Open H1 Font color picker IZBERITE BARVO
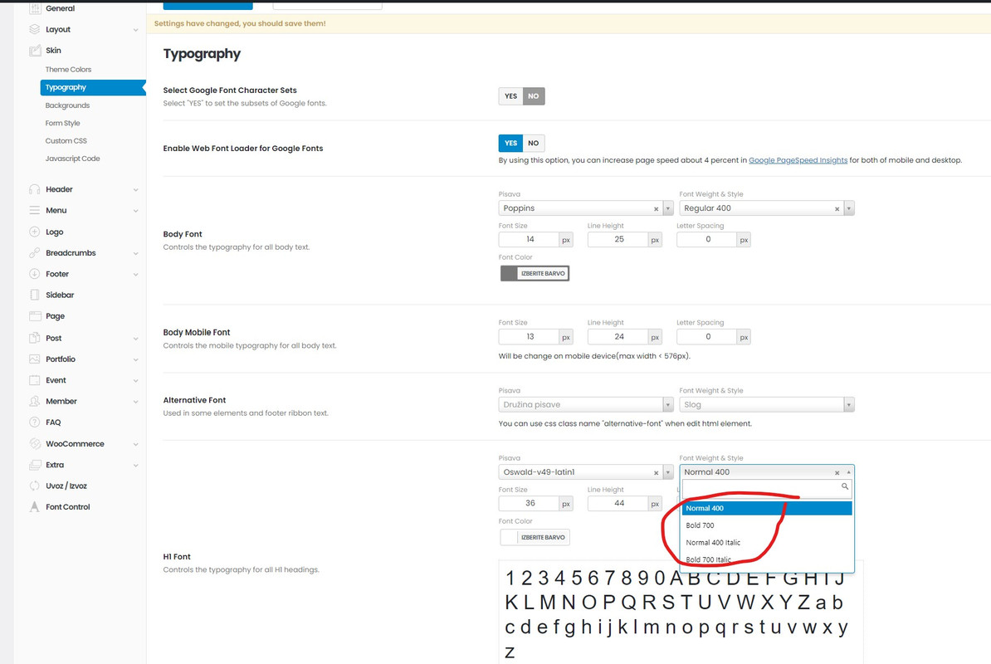Screen dimensions: 991x664 (535, 537)
